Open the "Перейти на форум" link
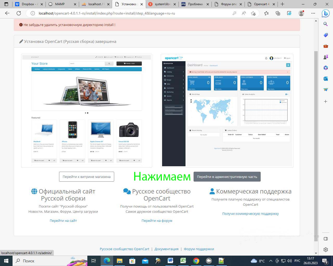The width and height of the screenshot is (333, 266). tap(157, 221)
